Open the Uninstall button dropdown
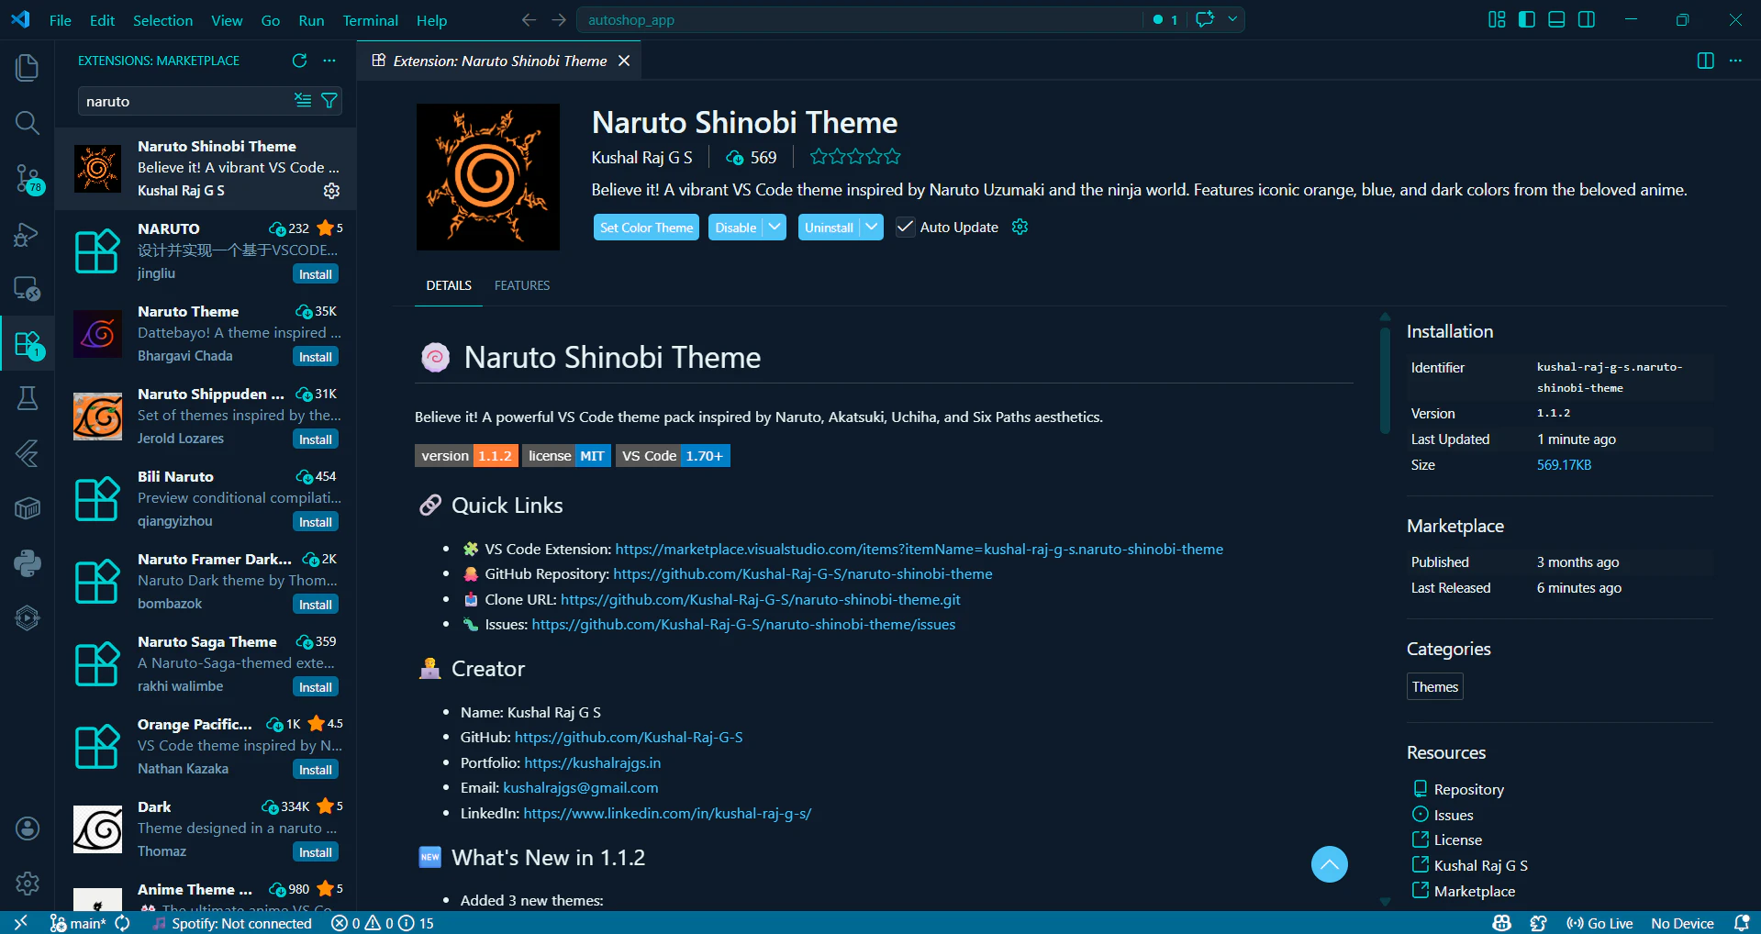1761x934 pixels. (x=871, y=227)
